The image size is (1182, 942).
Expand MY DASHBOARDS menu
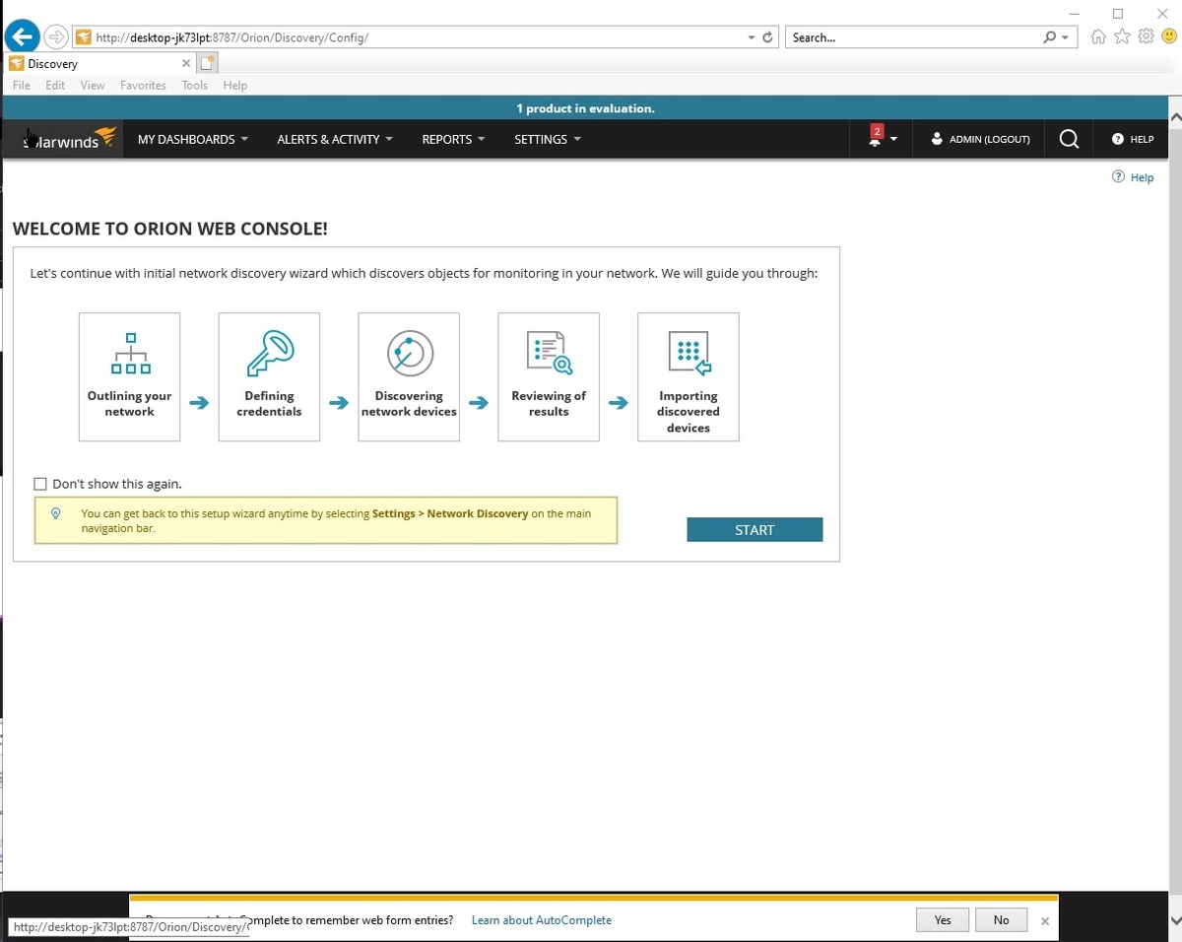193,139
